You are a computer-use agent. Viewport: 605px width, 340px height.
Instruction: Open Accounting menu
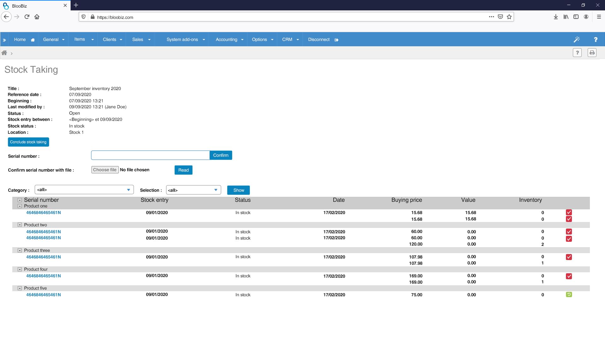(229, 40)
